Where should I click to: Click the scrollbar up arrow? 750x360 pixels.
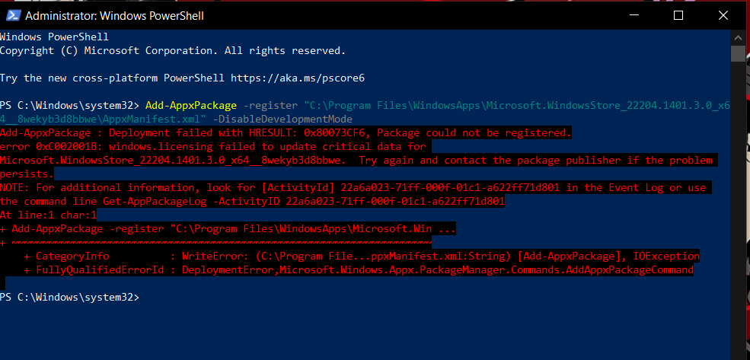[739, 37]
